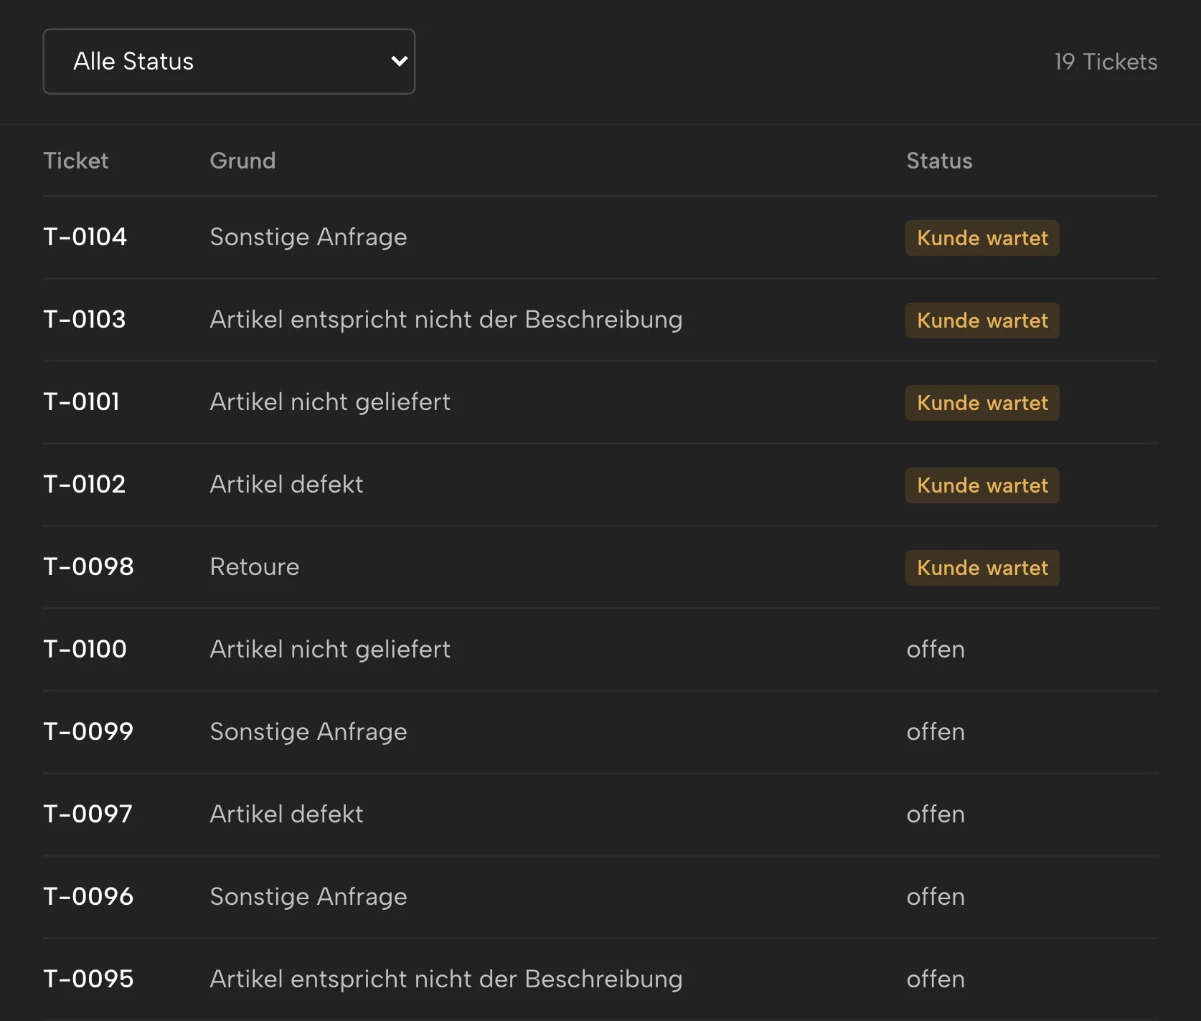The height and width of the screenshot is (1021, 1201).
Task: Click Kunde wartet badge for T-0098
Action: coord(982,568)
